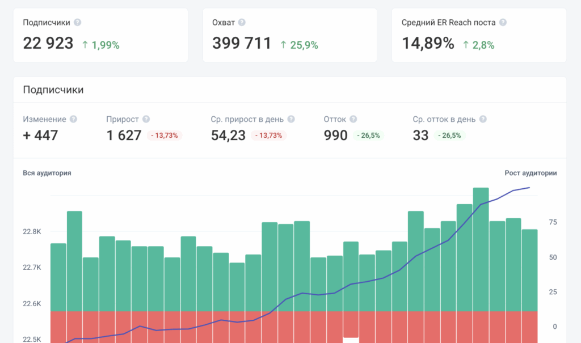Click the -26,5% badge next to 990
Image resolution: width=581 pixels, height=343 pixels.
(x=368, y=135)
